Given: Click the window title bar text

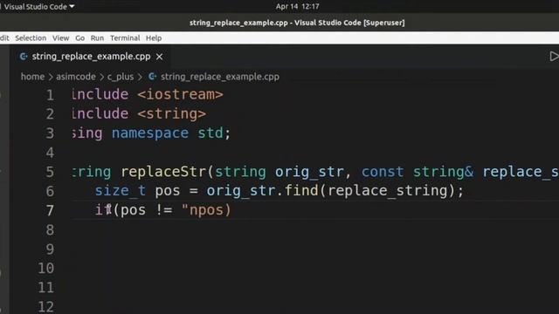Looking at the screenshot, I should [x=297, y=23].
